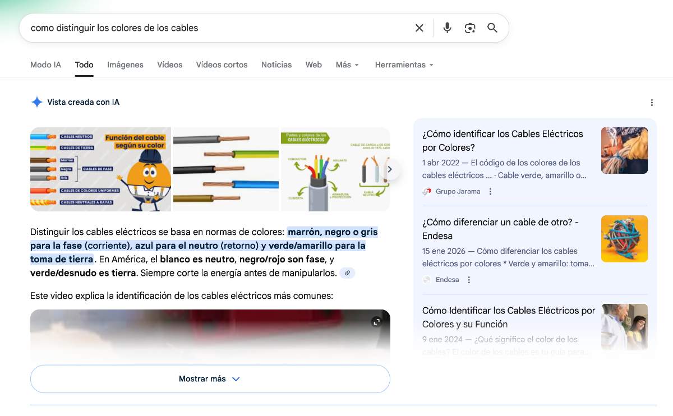Click the Endesa favicon

click(427, 279)
